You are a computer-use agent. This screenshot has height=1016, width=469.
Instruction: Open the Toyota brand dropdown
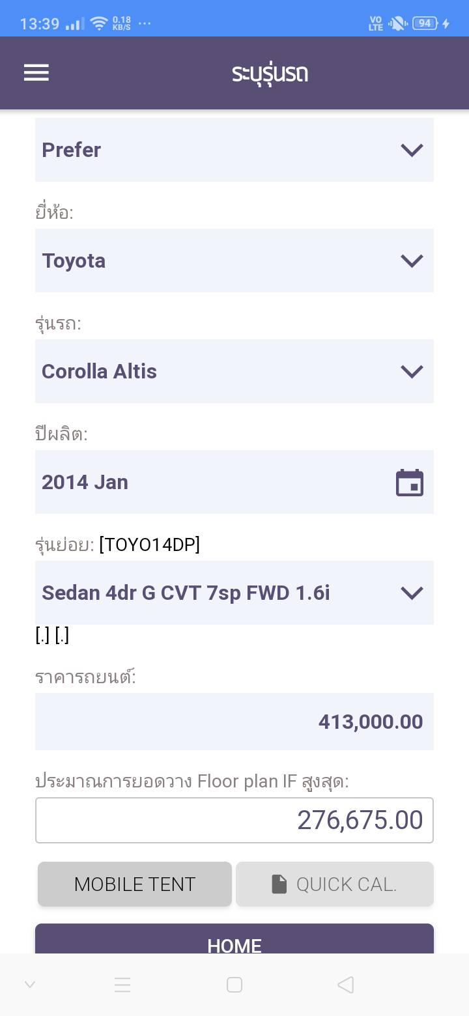(234, 261)
